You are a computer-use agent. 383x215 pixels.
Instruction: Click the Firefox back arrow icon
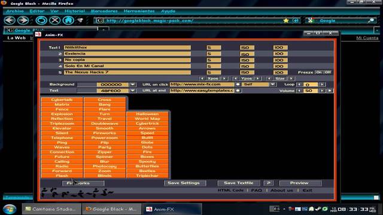(10, 20)
